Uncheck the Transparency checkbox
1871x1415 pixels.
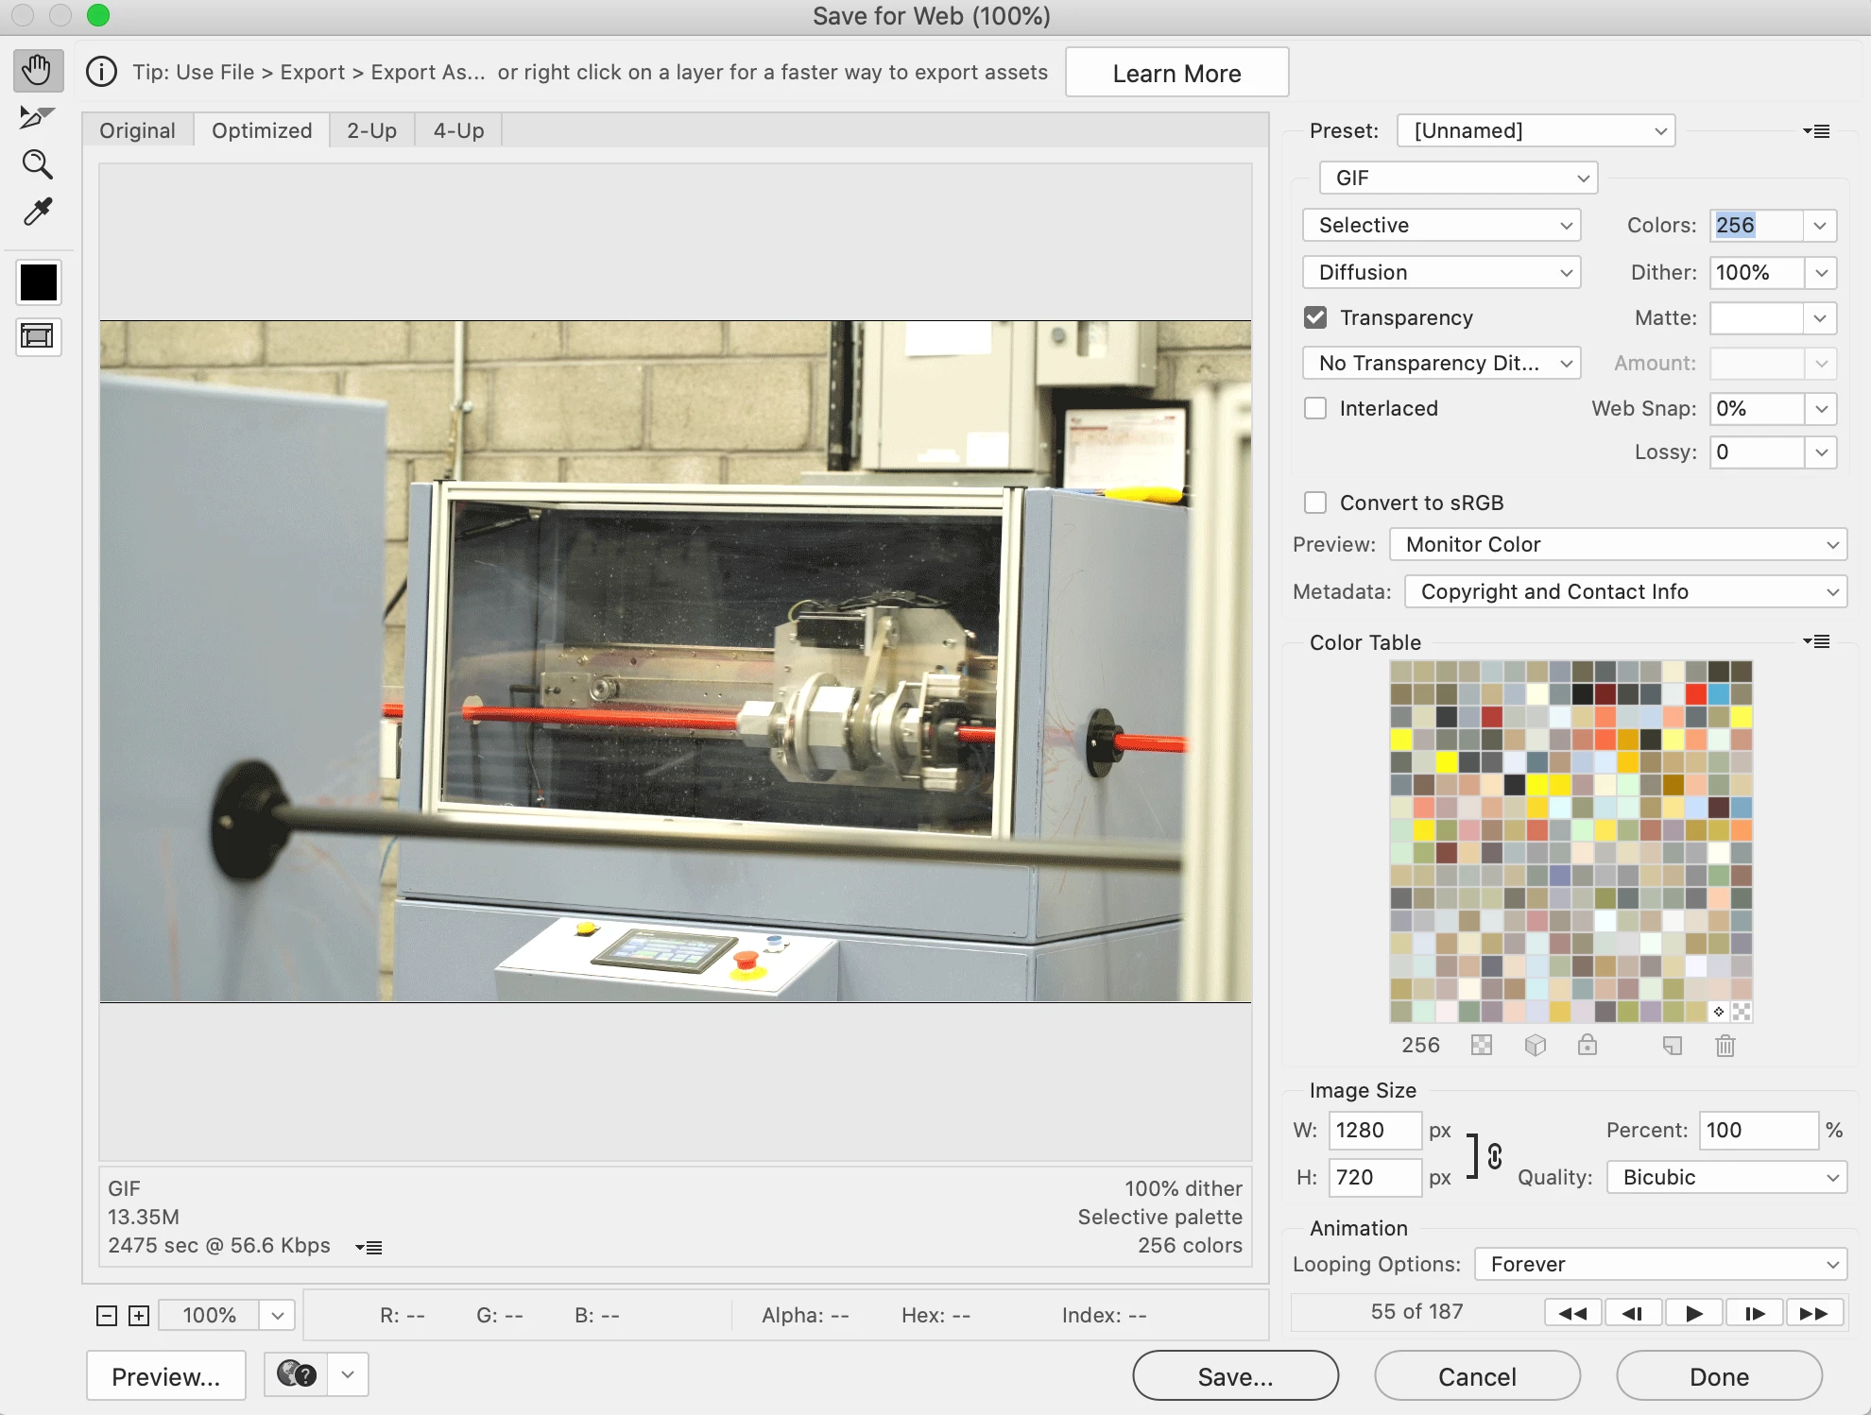point(1315,317)
